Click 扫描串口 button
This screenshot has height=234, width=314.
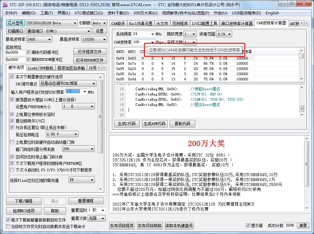[16, 31]
